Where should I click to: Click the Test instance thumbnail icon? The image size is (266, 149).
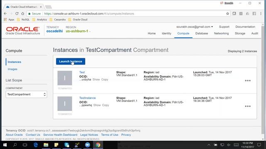coord(65,78)
